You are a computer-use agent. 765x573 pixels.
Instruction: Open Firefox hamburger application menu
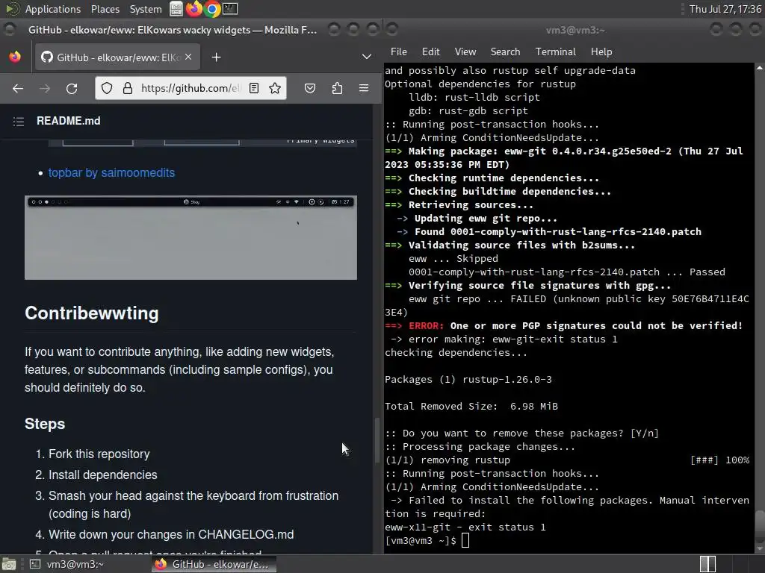pos(364,88)
